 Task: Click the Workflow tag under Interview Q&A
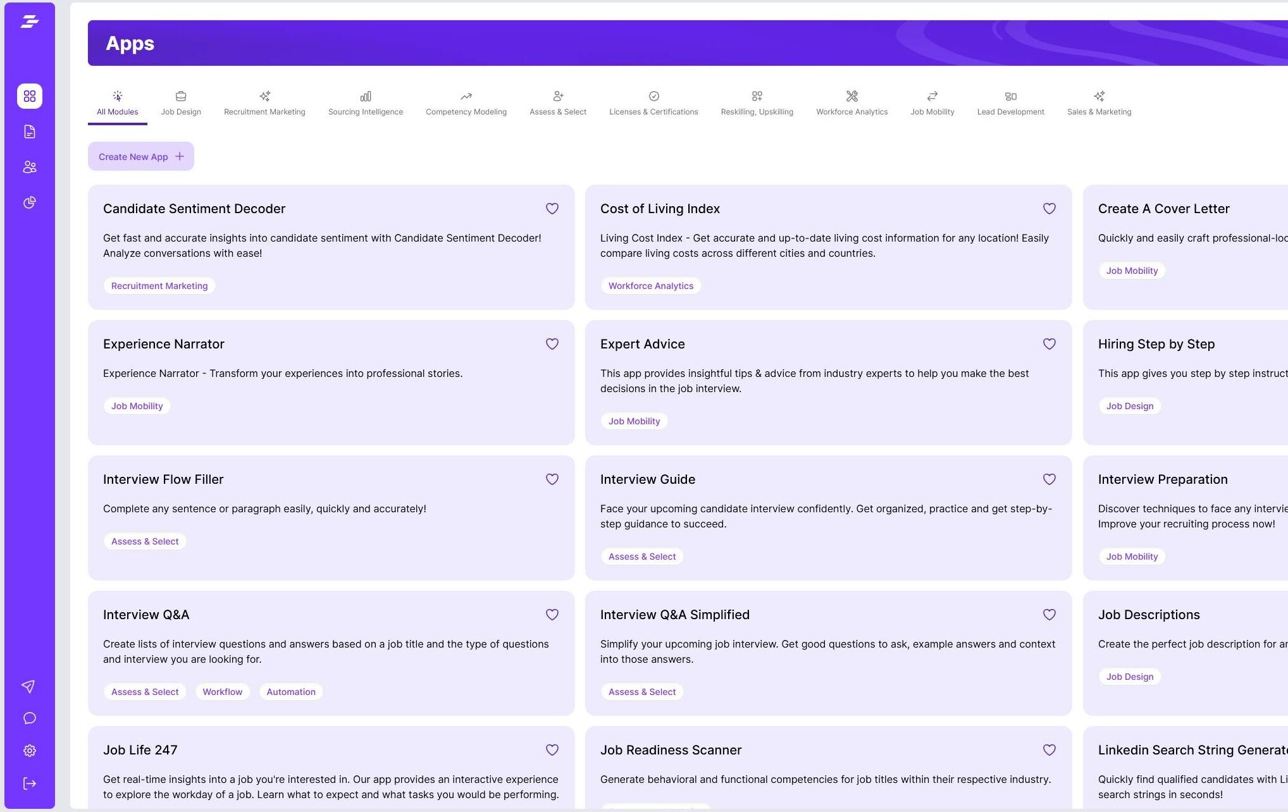(x=222, y=691)
